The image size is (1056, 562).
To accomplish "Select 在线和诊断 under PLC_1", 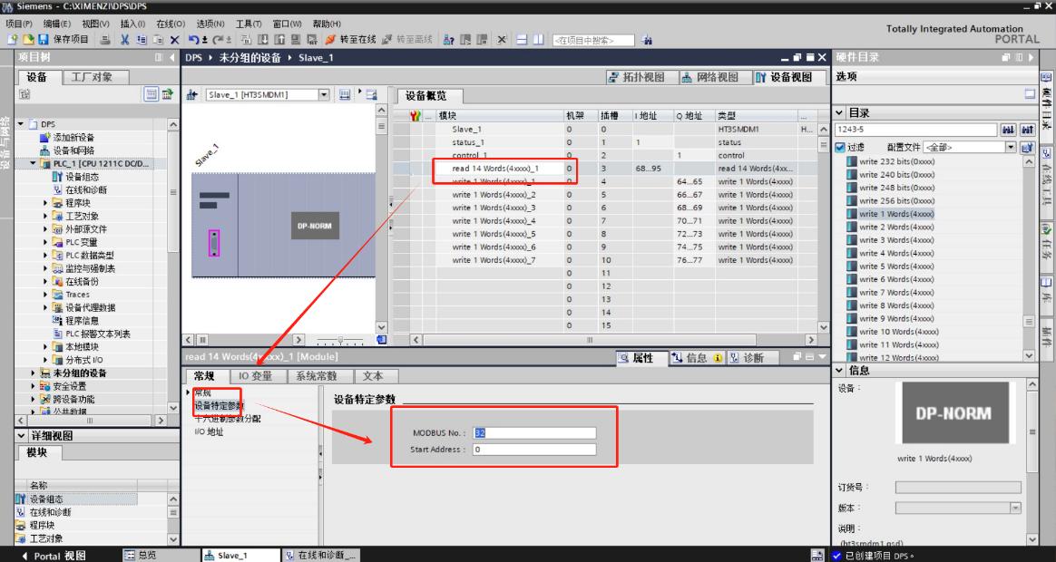I will pos(85,189).
